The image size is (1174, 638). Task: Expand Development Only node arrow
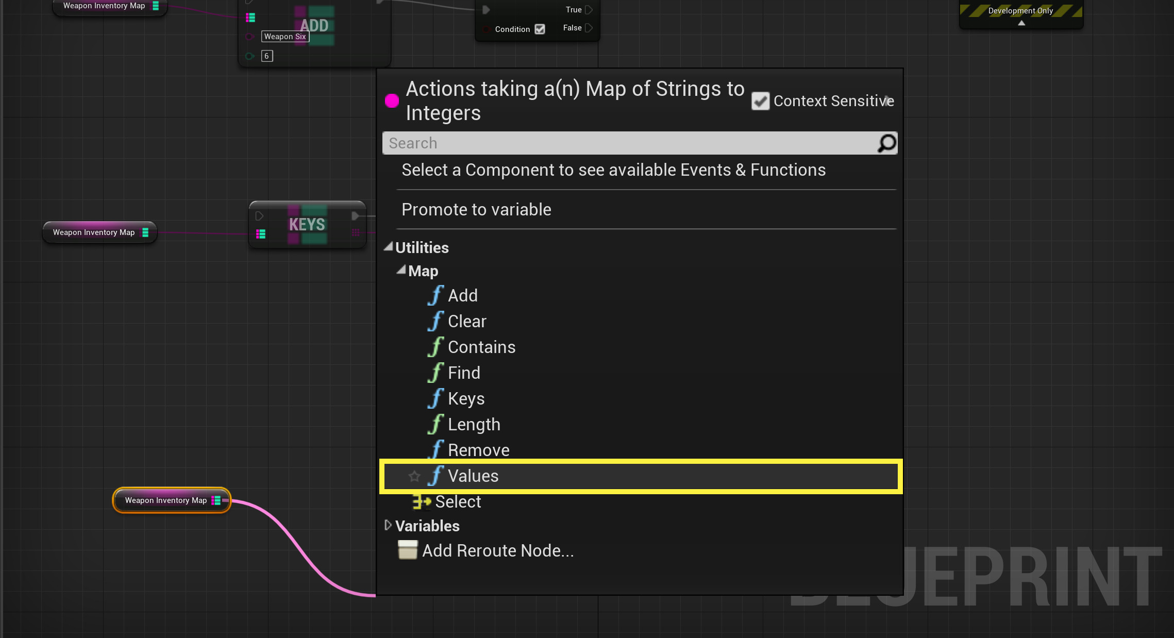tap(1021, 23)
